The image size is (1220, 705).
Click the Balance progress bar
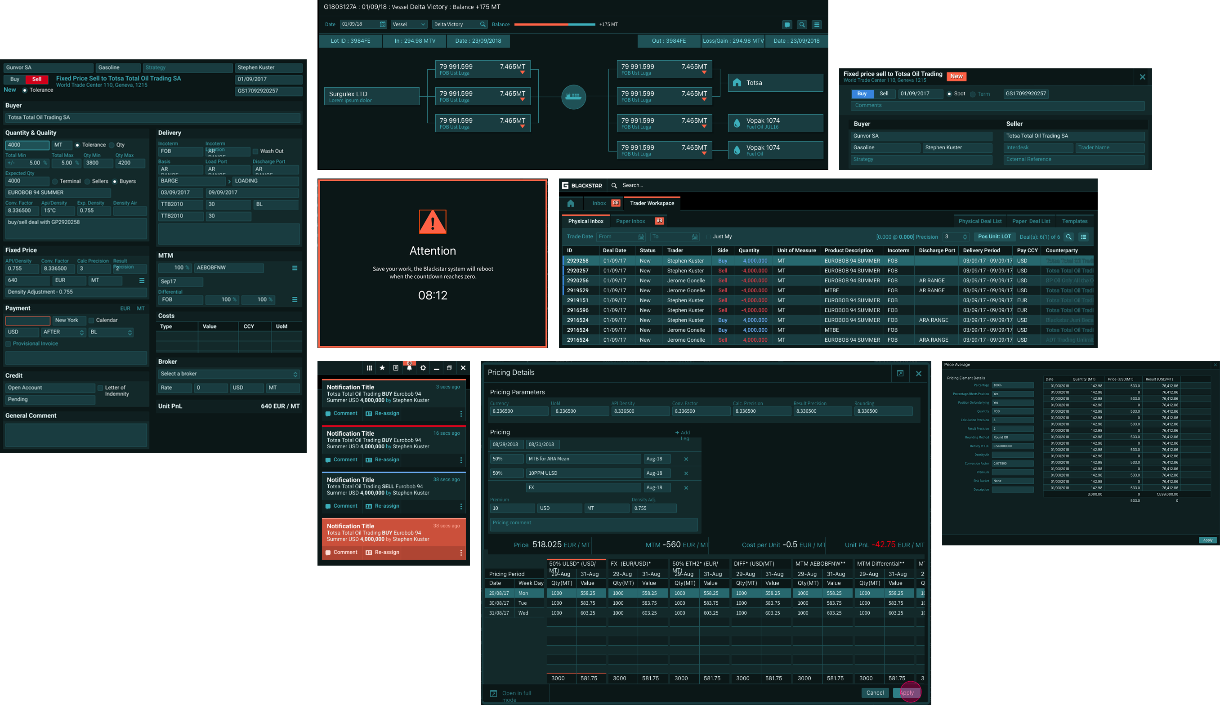(x=554, y=24)
